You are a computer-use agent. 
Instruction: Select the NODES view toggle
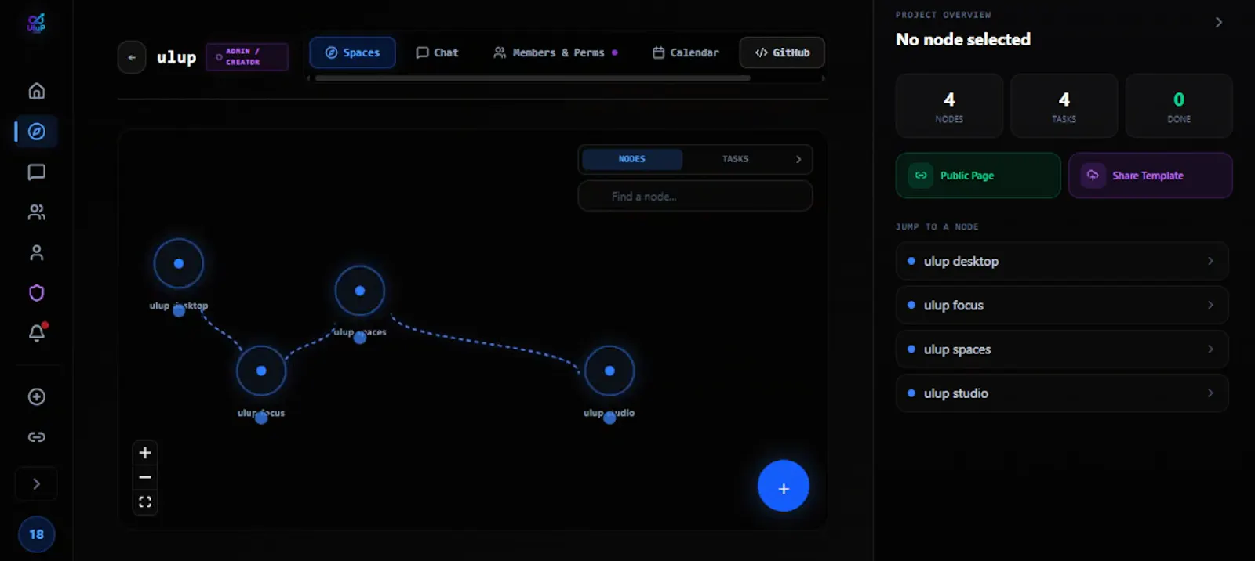(x=631, y=159)
